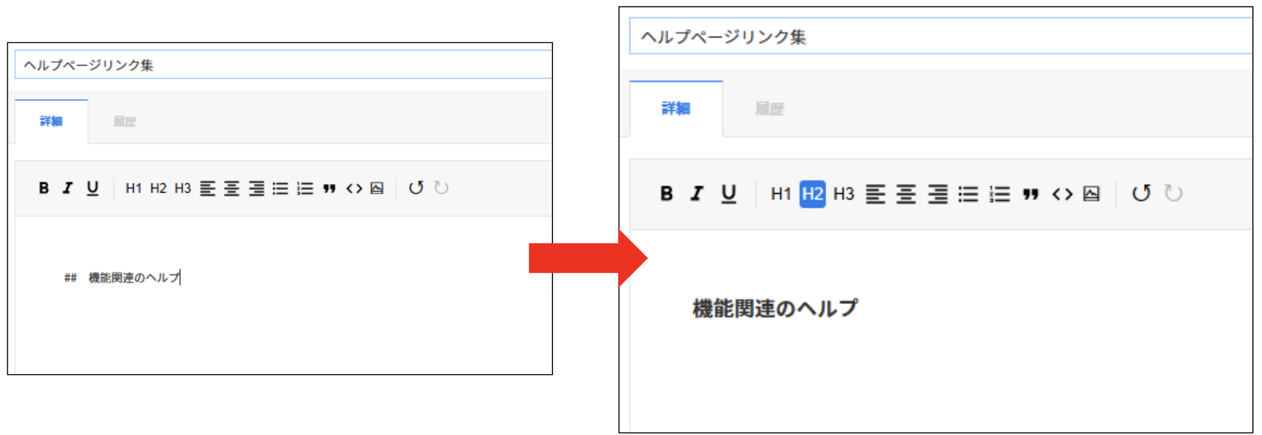Click the bold 機能関連のヘルプ heading text
1262x435 pixels.
coord(774,308)
